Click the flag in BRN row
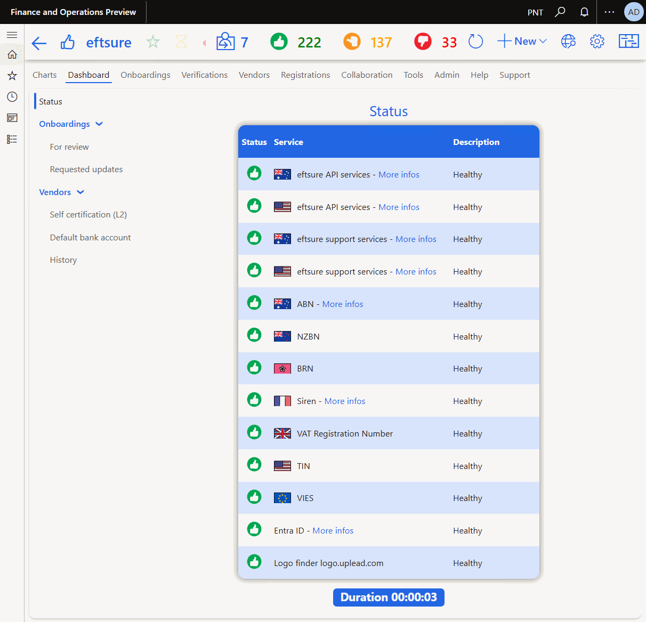Screen dimensions: 646x622 [282, 369]
